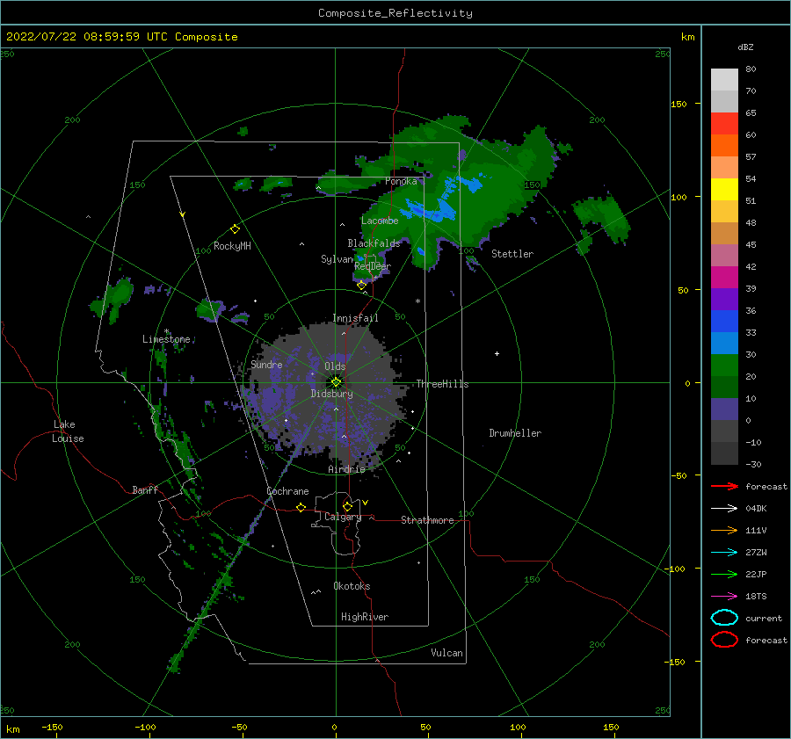This screenshot has height=739, width=791.
Task: Click the Composite_Reflectivity title text
Action: click(x=395, y=13)
